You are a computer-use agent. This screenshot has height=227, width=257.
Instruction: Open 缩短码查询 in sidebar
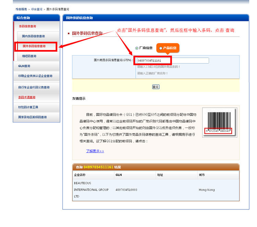tap(29, 56)
